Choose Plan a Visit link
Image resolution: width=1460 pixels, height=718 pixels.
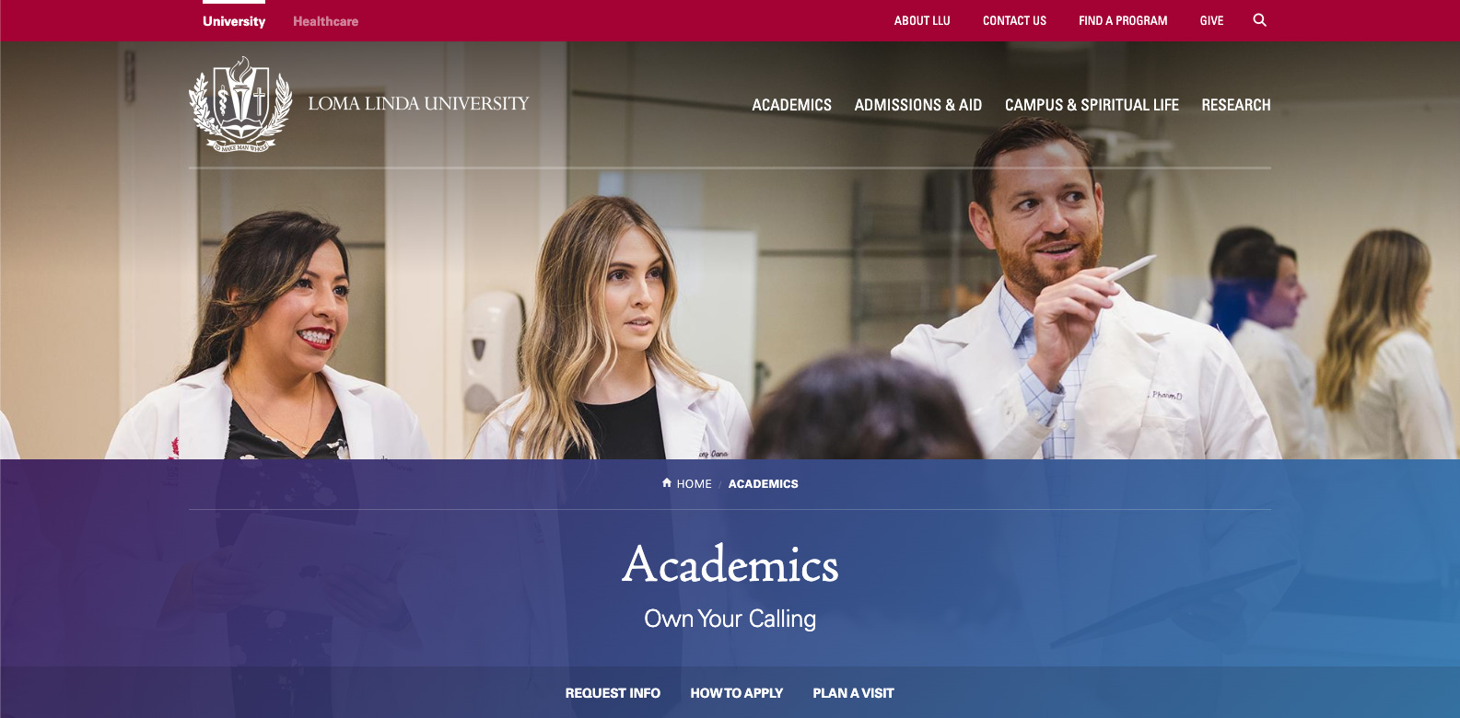(853, 693)
